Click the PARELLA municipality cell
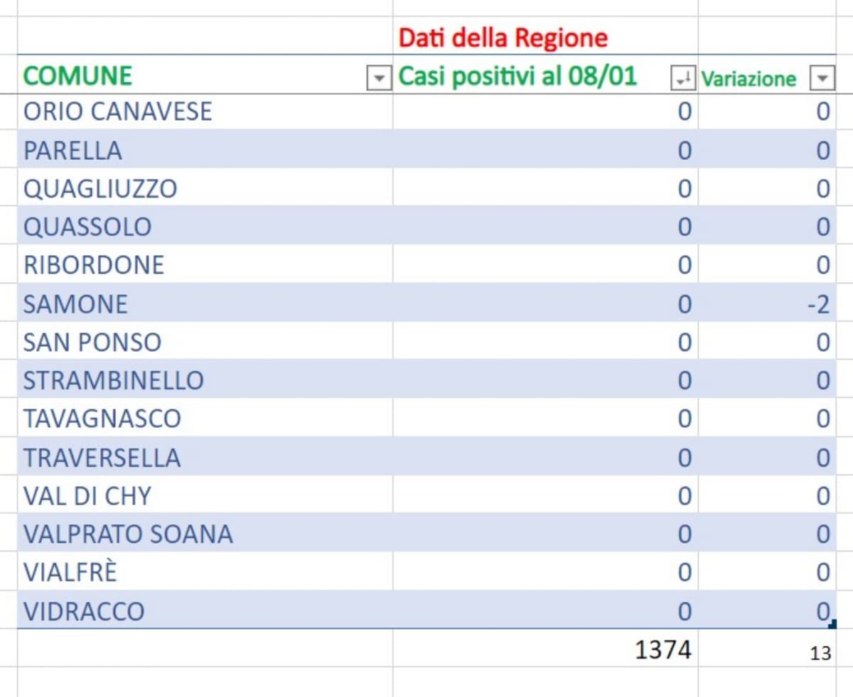853x697 pixels. click(73, 151)
